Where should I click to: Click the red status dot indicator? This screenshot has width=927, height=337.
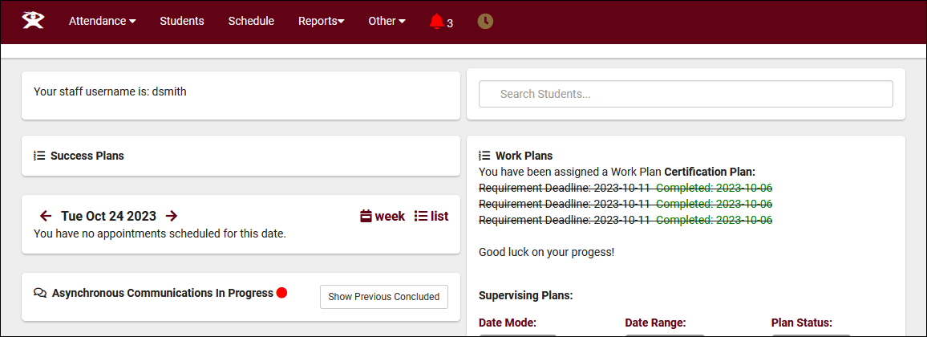281,293
